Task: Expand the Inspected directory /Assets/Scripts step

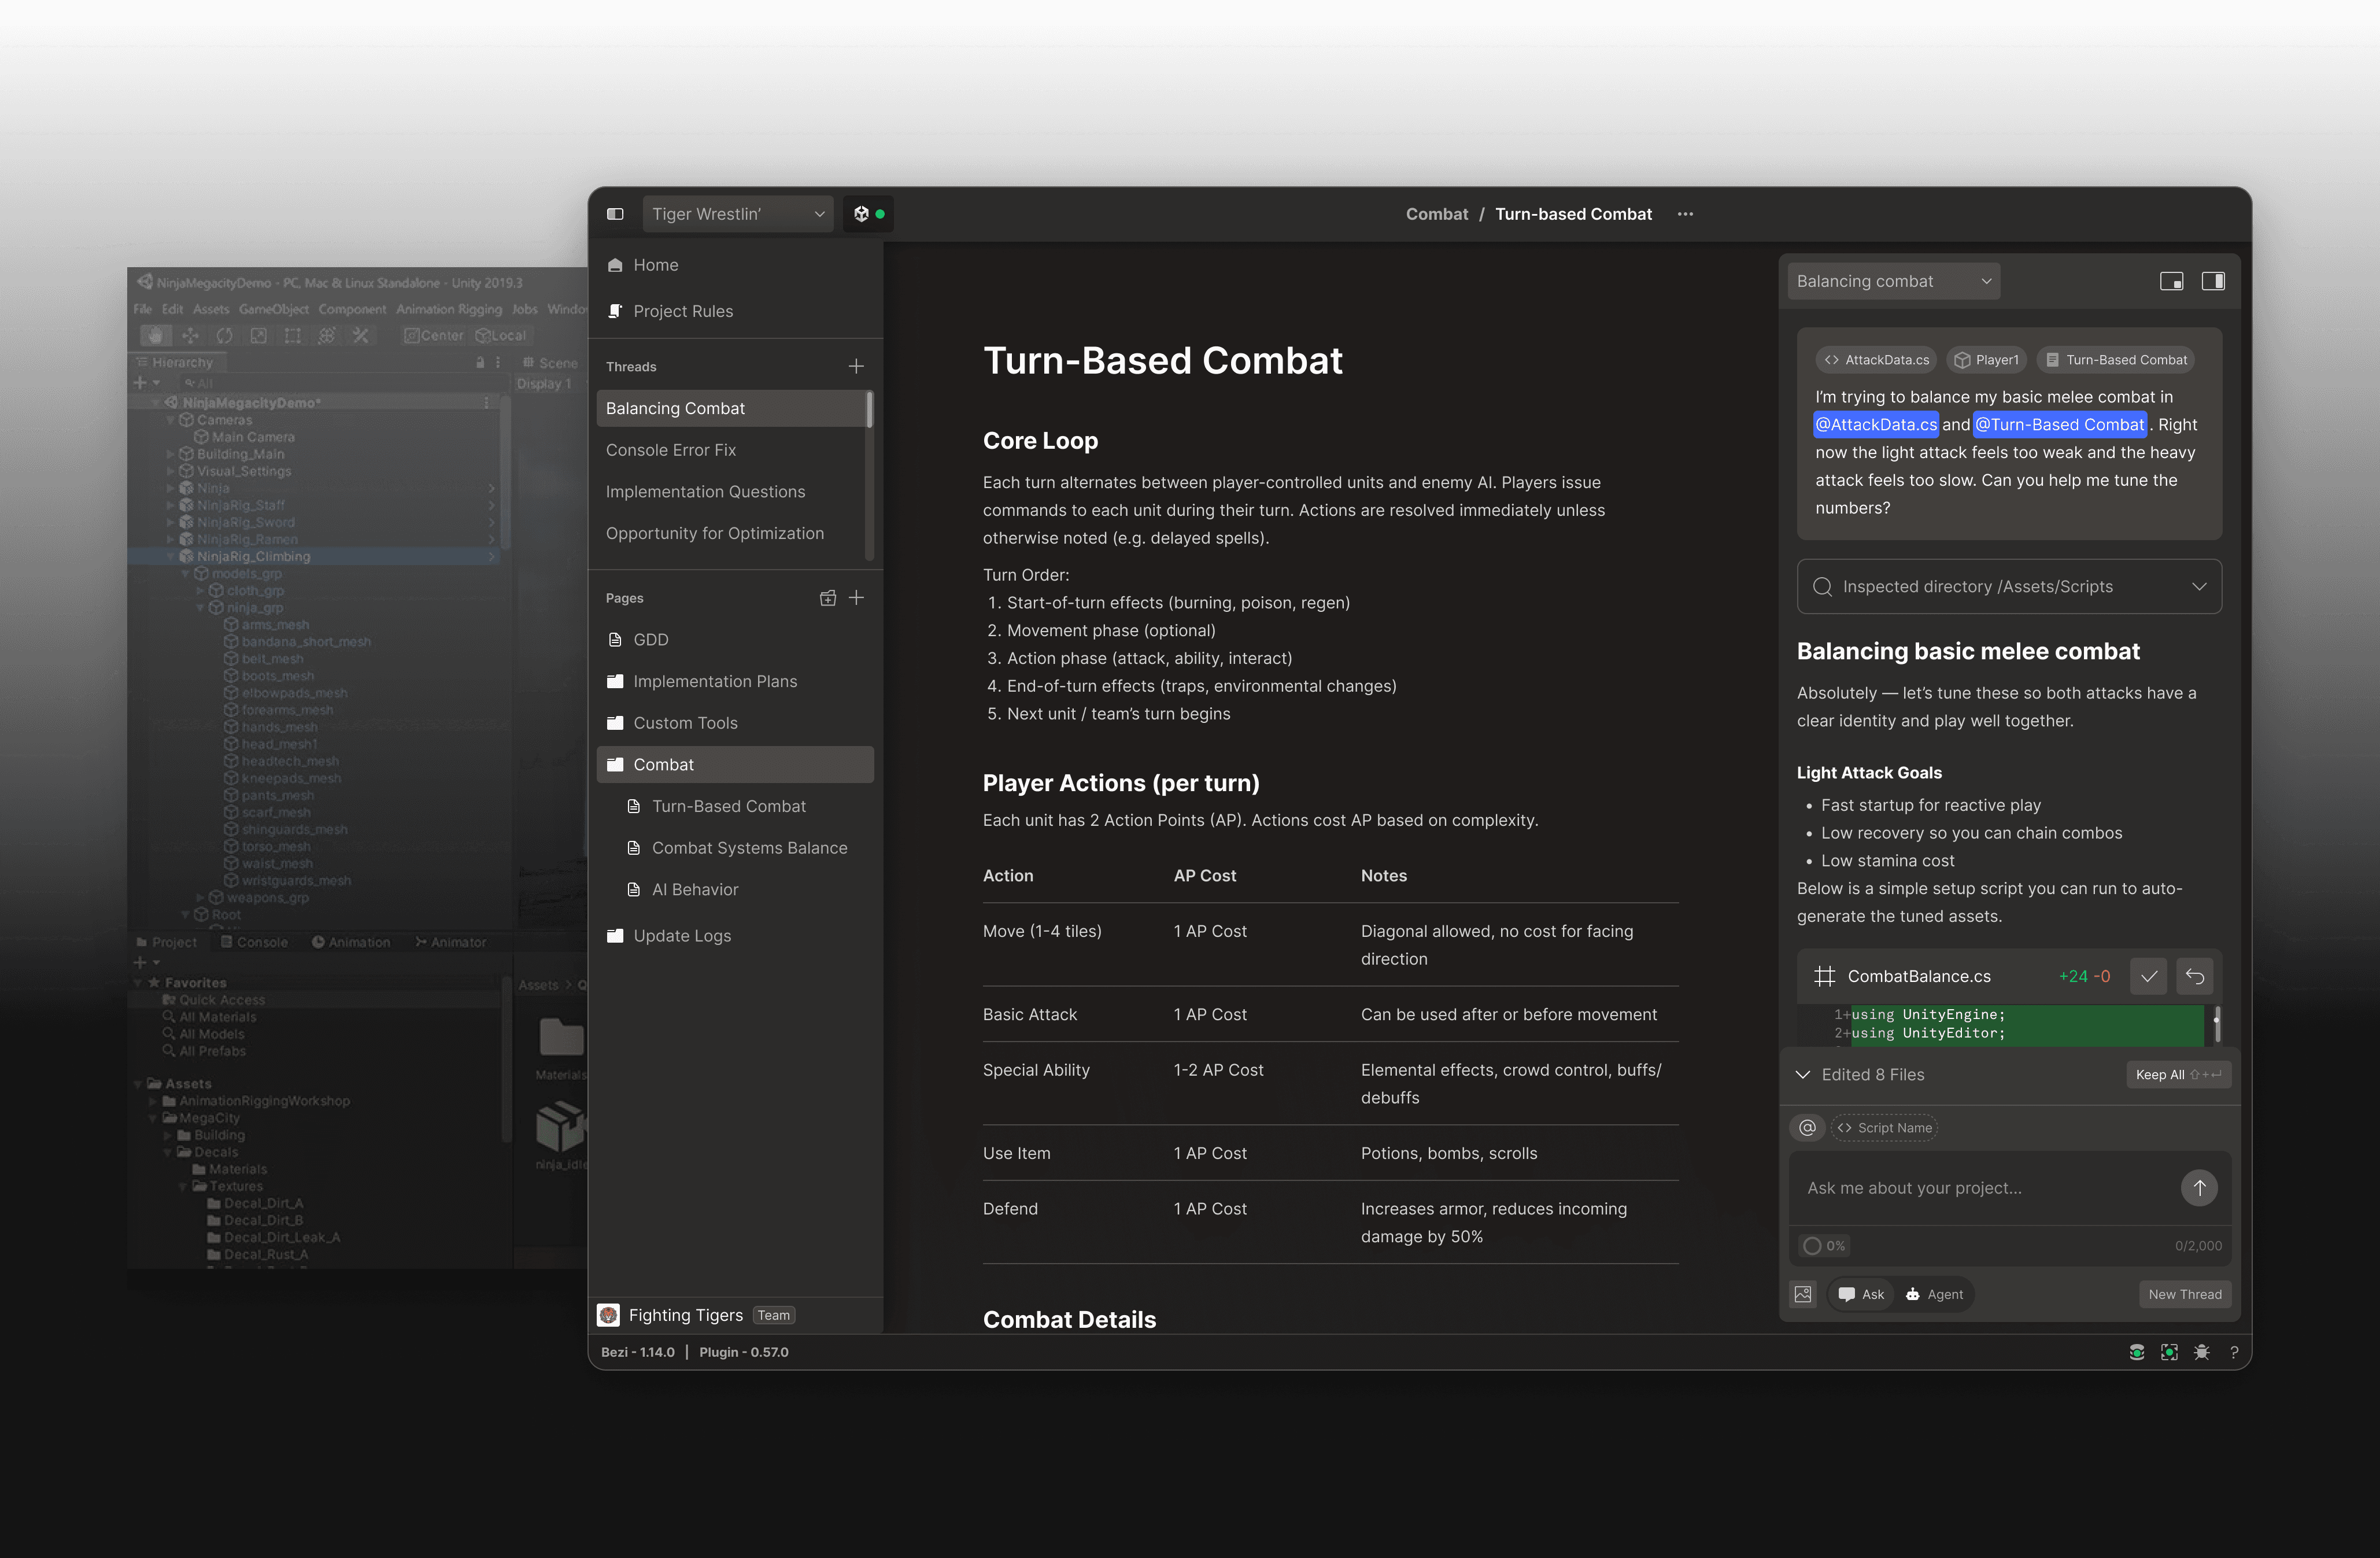Action: 2198,587
